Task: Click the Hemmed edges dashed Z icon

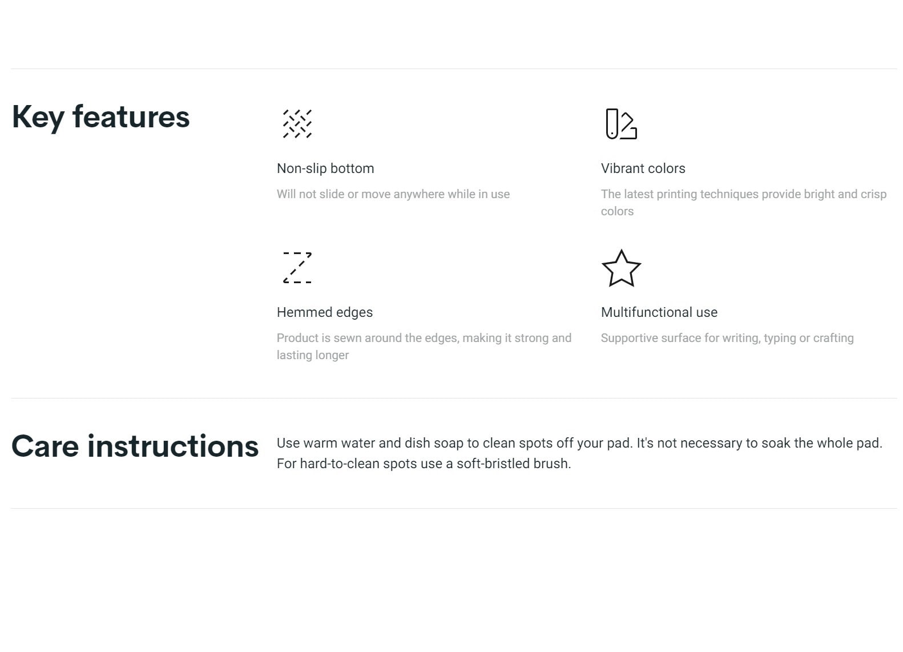Action: 297,267
